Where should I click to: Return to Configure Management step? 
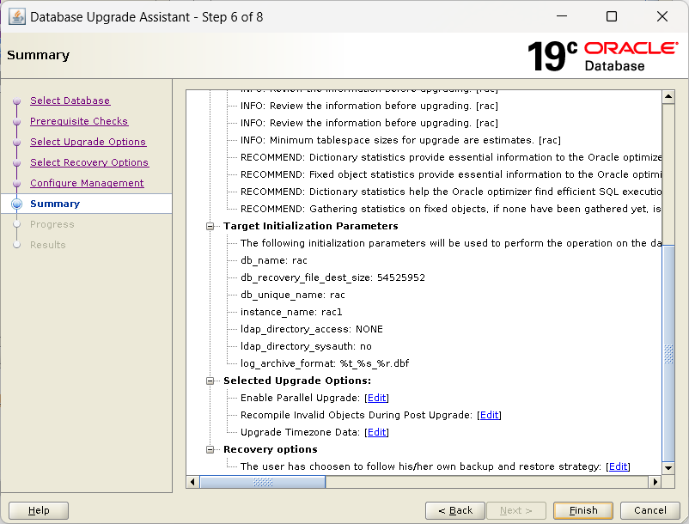87,183
